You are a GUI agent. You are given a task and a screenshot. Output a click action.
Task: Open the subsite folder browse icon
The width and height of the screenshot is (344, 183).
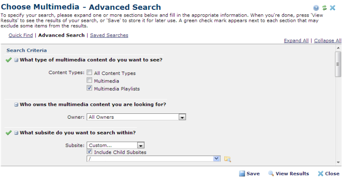coord(227,159)
